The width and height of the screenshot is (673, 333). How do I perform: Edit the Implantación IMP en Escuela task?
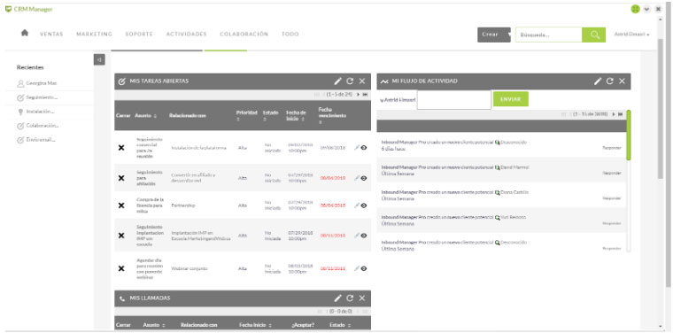tap(357, 236)
